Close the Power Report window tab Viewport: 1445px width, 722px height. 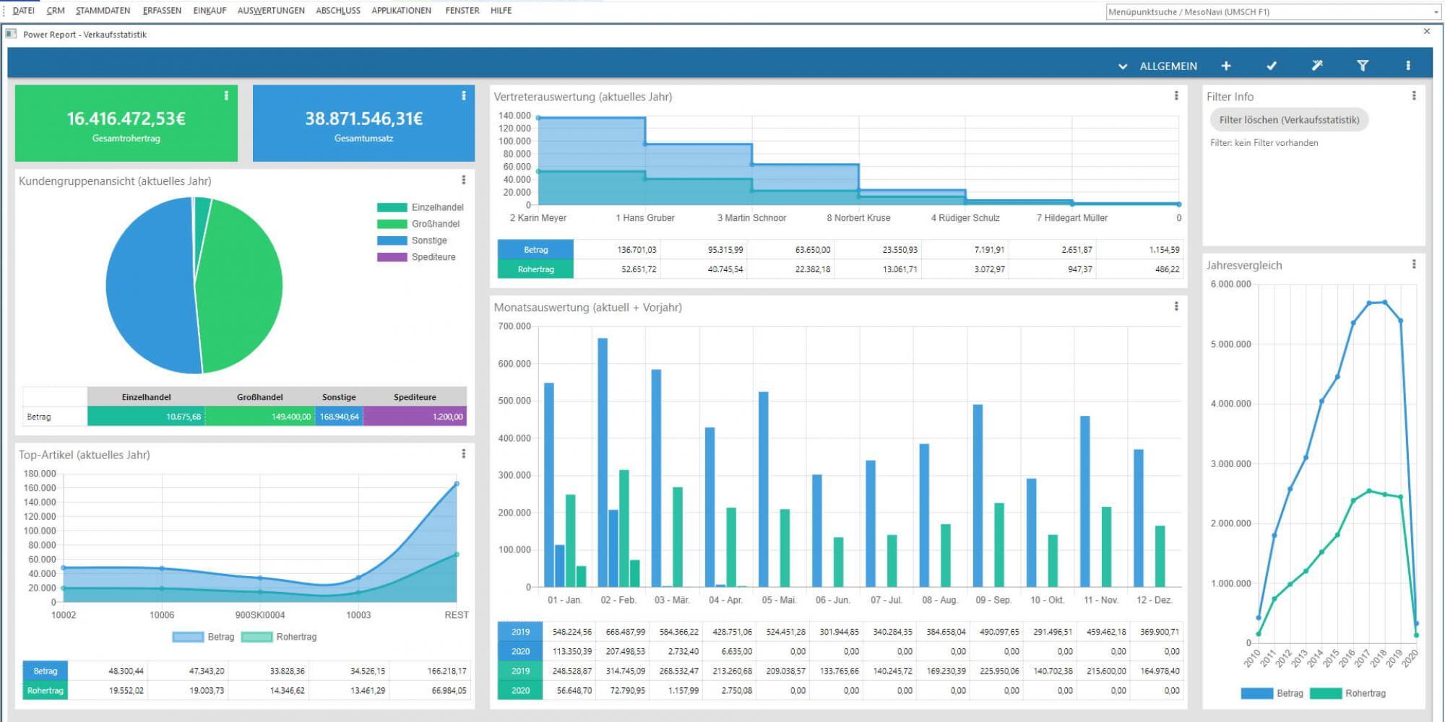pyautogui.click(x=1427, y=31)
